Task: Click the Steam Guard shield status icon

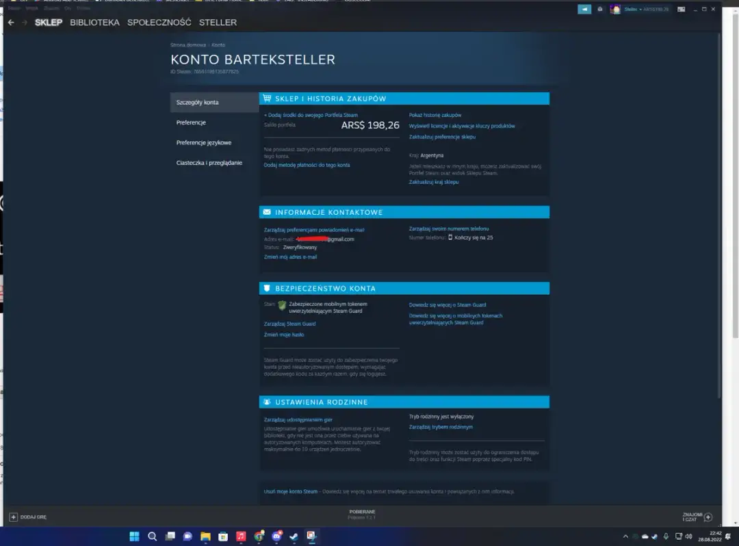Action: tap(282, 306)
